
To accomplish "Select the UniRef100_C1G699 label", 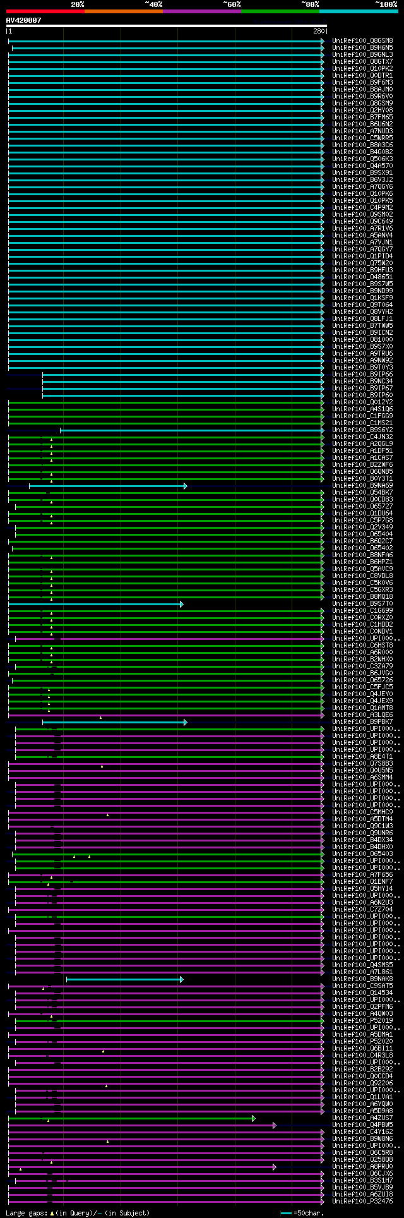I will [x=362, y=610].
